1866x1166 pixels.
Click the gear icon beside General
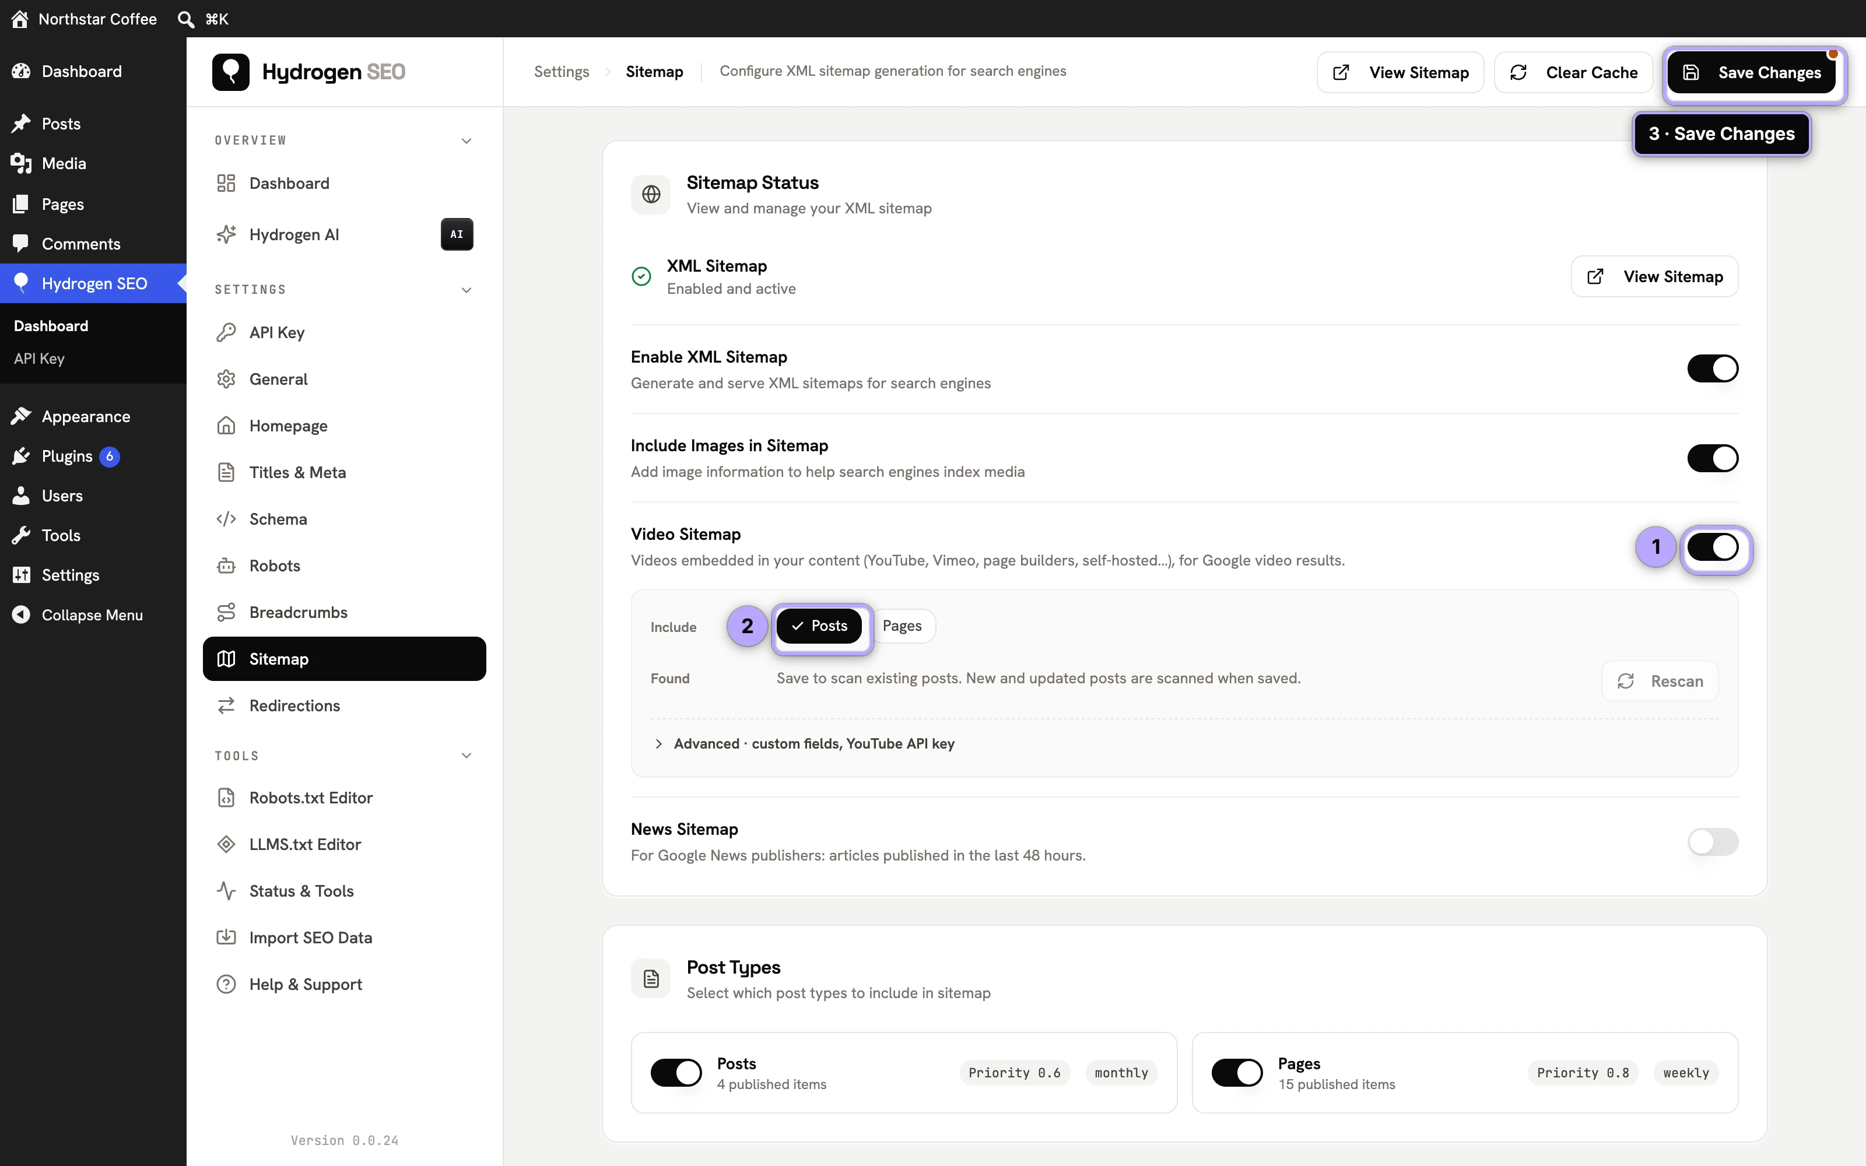point(226,380)
